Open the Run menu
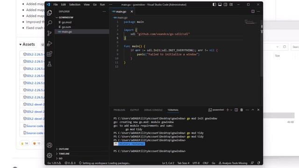 tap(102, 4)
